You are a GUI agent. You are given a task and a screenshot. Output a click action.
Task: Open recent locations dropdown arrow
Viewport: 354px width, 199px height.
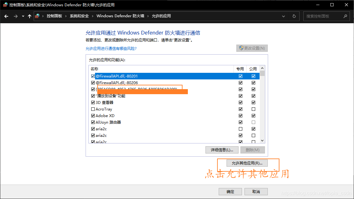pos(23,16)
